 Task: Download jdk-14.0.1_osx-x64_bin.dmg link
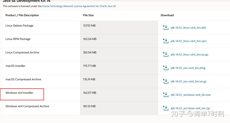(188, 68)
